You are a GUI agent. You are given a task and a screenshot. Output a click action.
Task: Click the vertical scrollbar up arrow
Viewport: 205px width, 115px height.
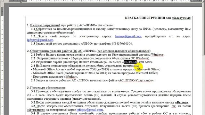coord(203,1)
